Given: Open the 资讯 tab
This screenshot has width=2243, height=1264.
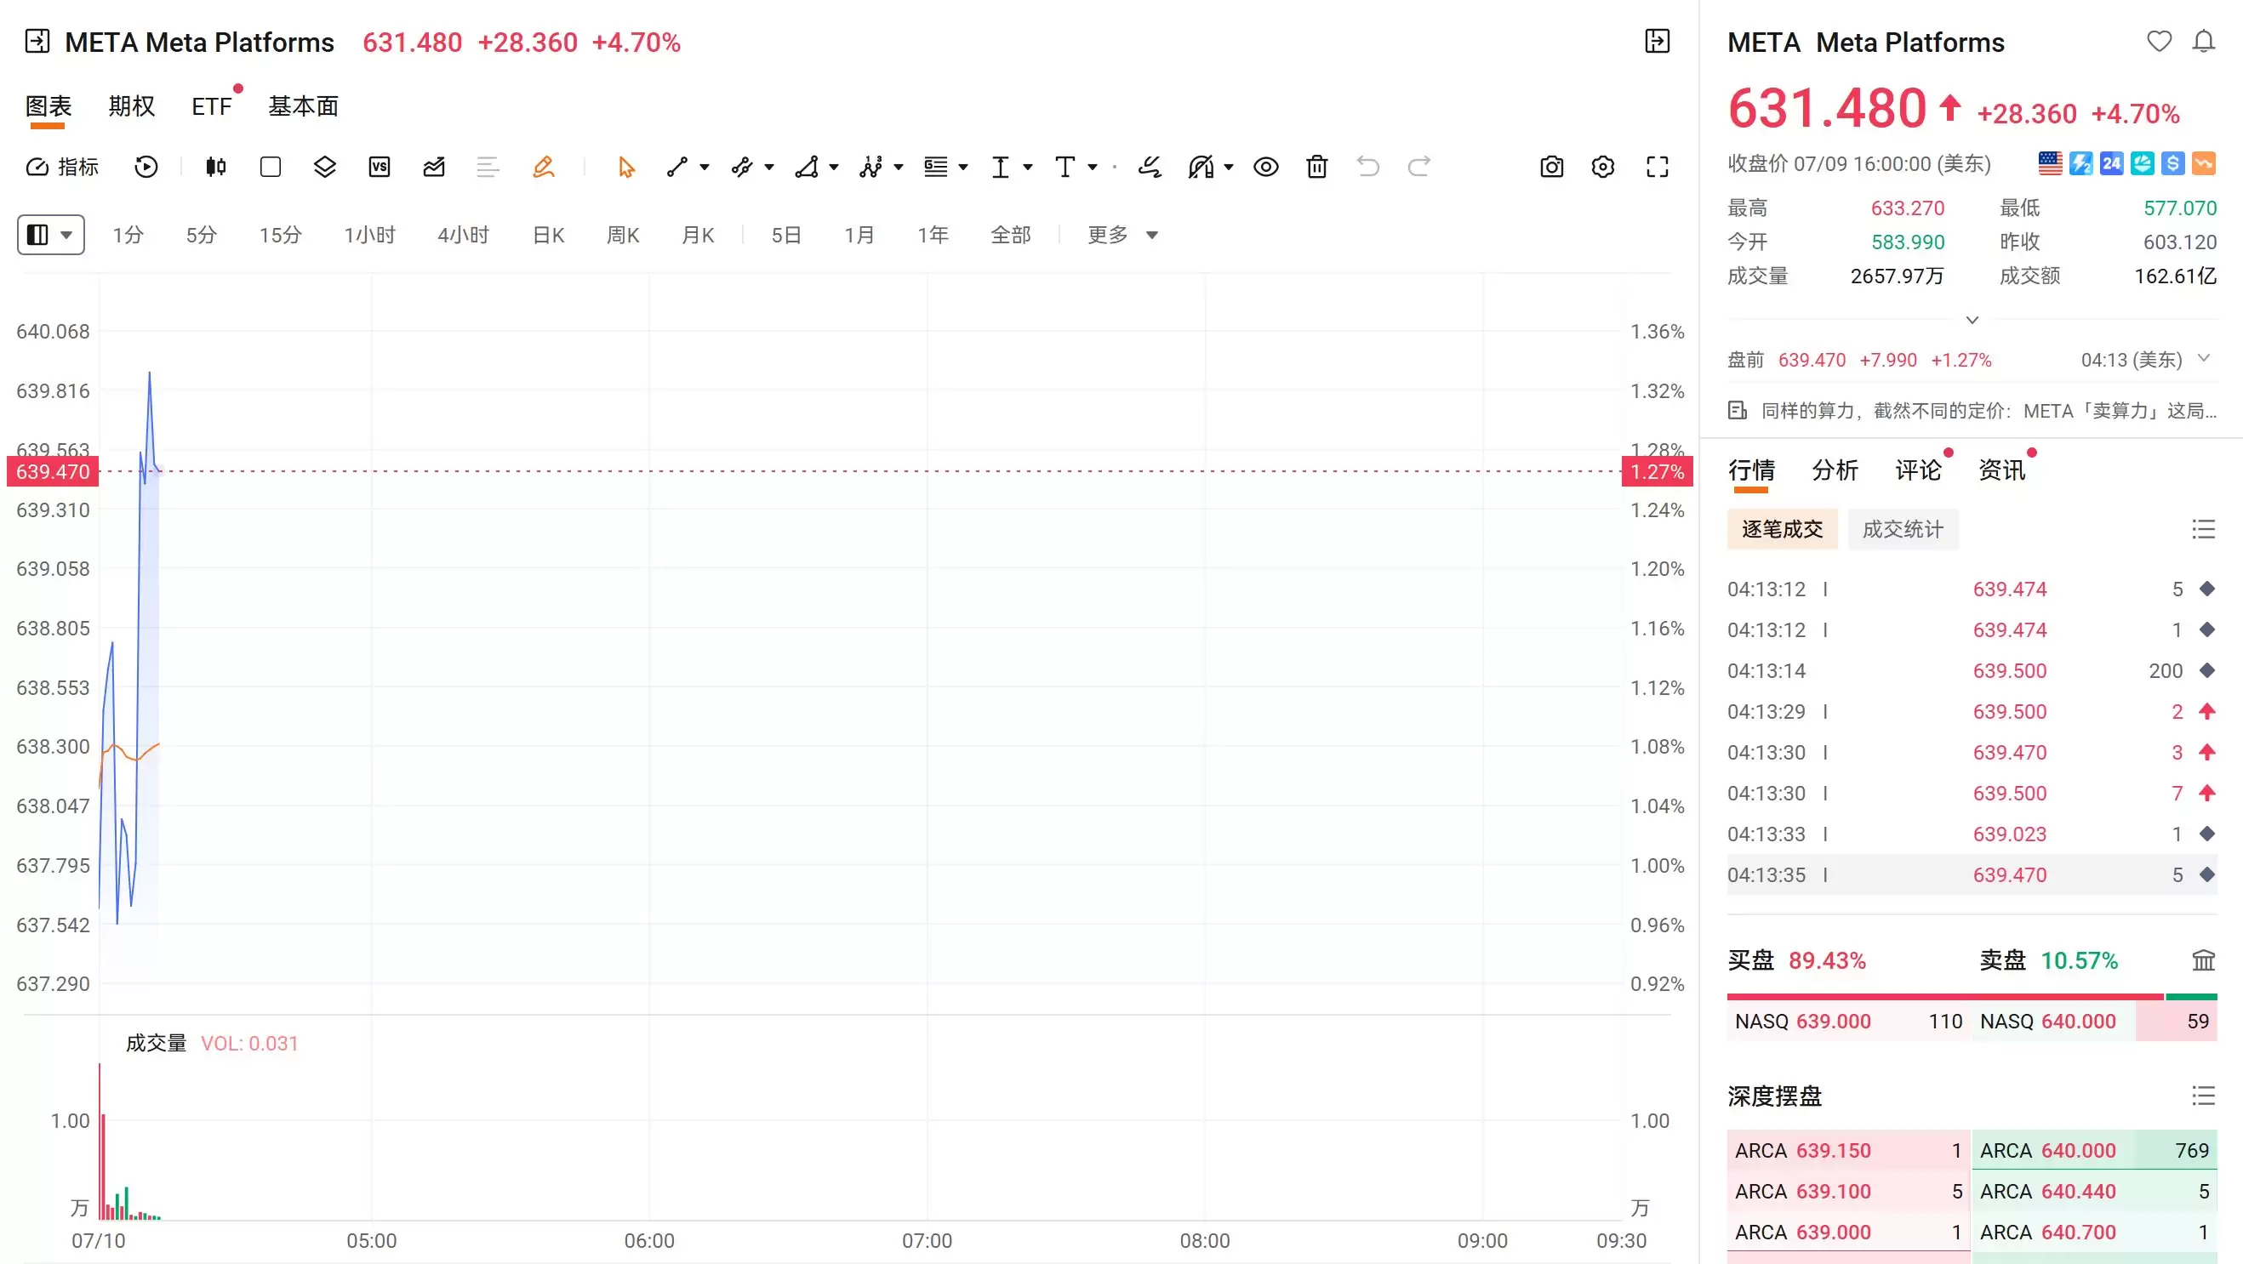Looking at the screenshot, I should point(2002,470).
